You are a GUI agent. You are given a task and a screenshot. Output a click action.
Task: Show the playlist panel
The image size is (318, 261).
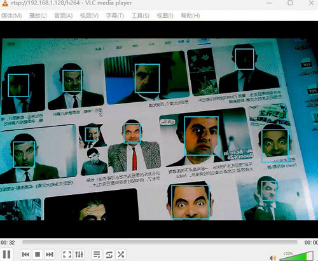tap(97, 254)
